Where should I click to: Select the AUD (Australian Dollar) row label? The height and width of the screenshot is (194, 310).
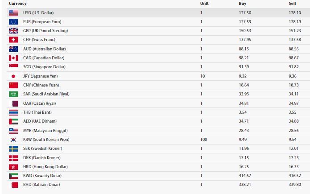[x=45, y=49]
